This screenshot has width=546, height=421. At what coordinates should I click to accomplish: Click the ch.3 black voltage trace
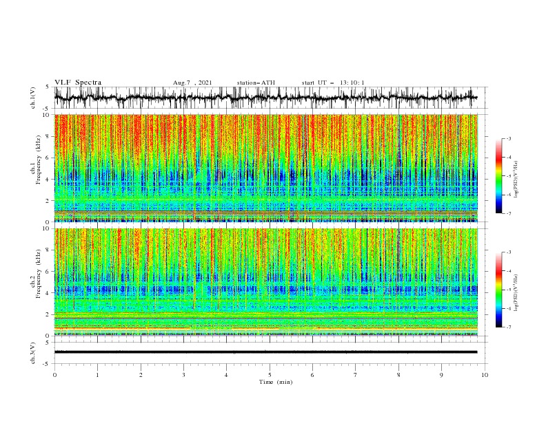[265, 352]
